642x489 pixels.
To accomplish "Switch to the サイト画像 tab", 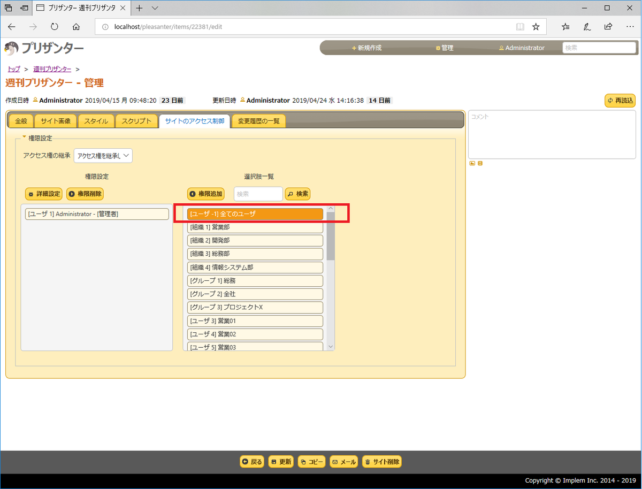I will [55, 121].
